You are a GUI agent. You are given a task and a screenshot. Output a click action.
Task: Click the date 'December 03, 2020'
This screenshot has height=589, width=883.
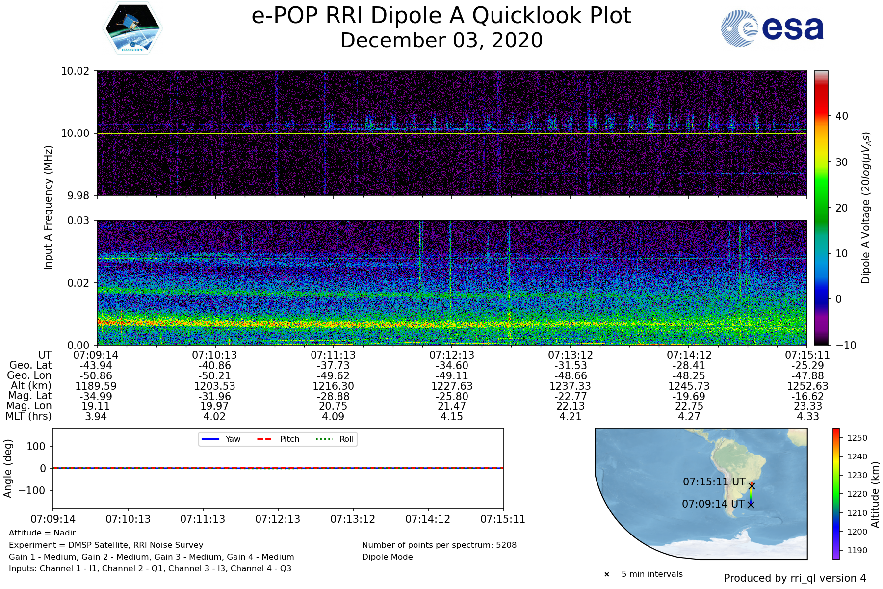pyautogui.click(x=441, y=40)
